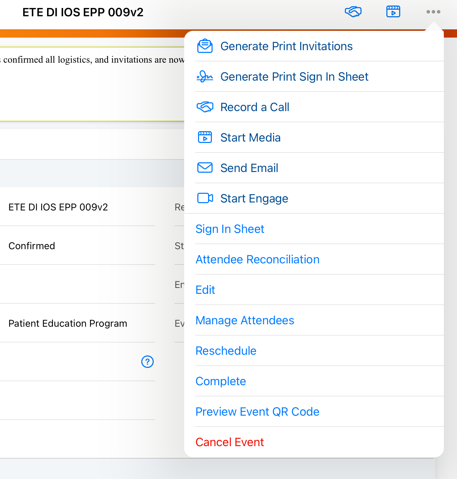Click the handshake icon beside Record a Call

pos(205,107)
